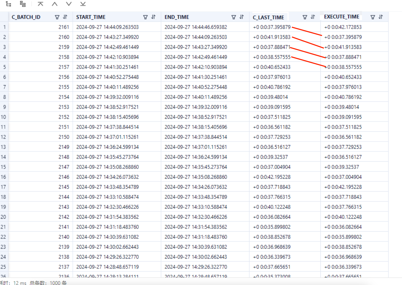The width and height of the screenshot is (402, 285).
Task: Select the START_TIME column header
Action: 91,17
